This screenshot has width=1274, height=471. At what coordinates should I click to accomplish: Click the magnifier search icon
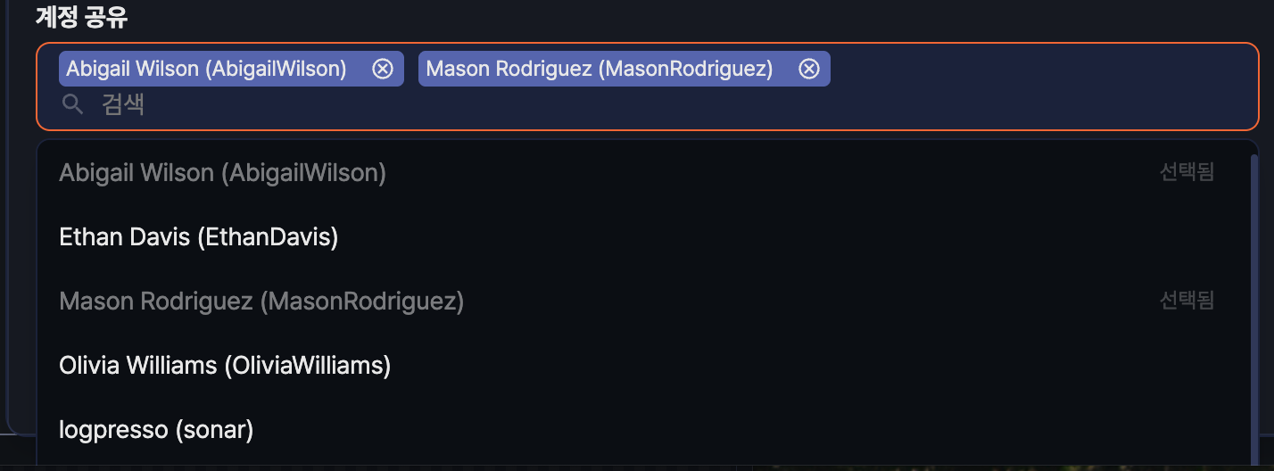coord(72,105)
